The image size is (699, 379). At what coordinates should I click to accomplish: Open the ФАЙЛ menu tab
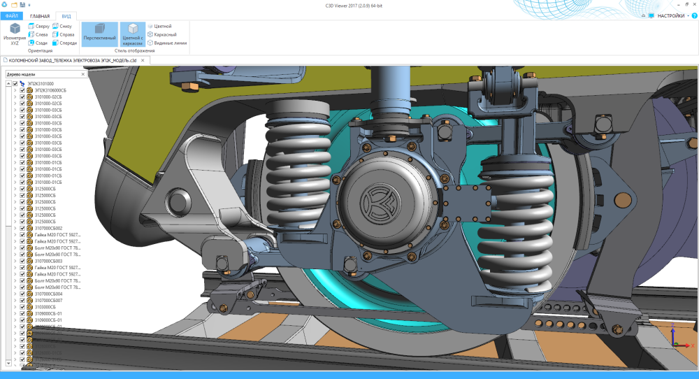(12, 16)
